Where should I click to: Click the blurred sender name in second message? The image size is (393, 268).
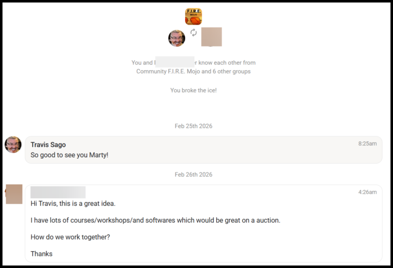click(x=58, y=192)
